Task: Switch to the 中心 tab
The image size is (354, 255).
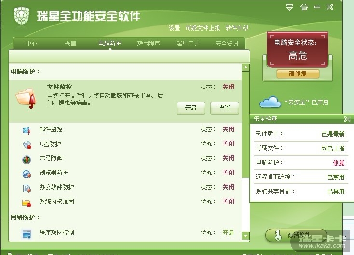Action: click(32, 43)
